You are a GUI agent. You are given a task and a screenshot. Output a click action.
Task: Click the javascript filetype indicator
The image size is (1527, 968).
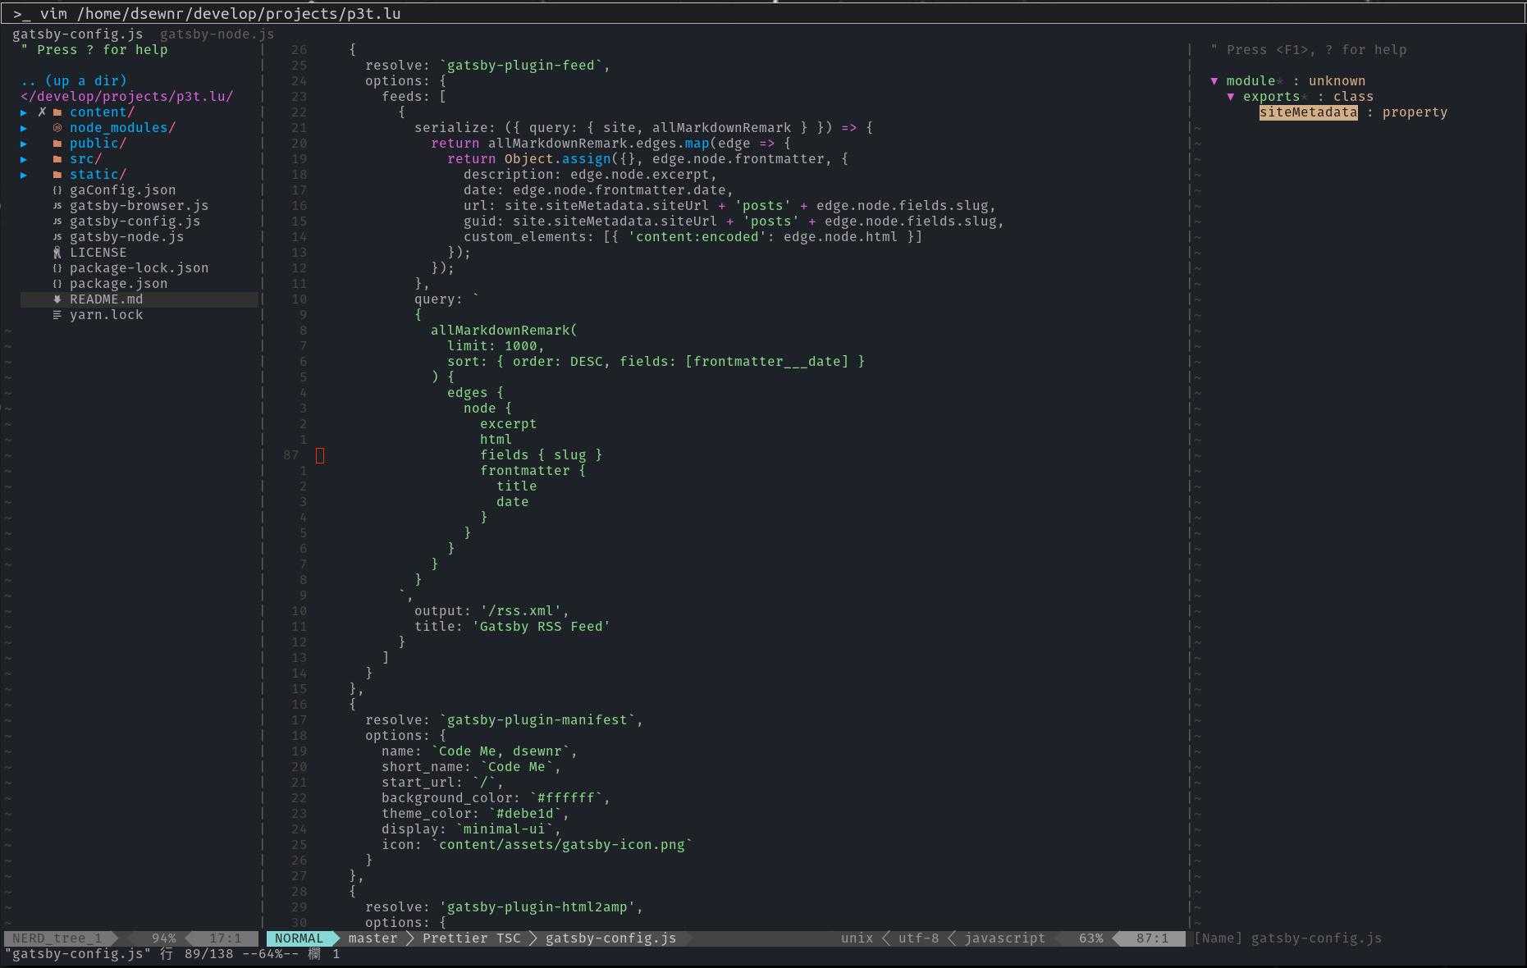(1004, 938)
